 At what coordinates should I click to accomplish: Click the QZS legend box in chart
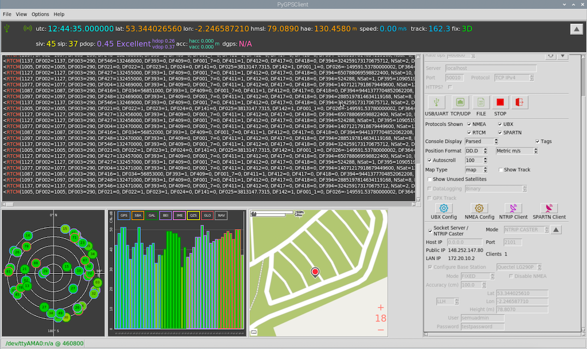pos(193,215)
